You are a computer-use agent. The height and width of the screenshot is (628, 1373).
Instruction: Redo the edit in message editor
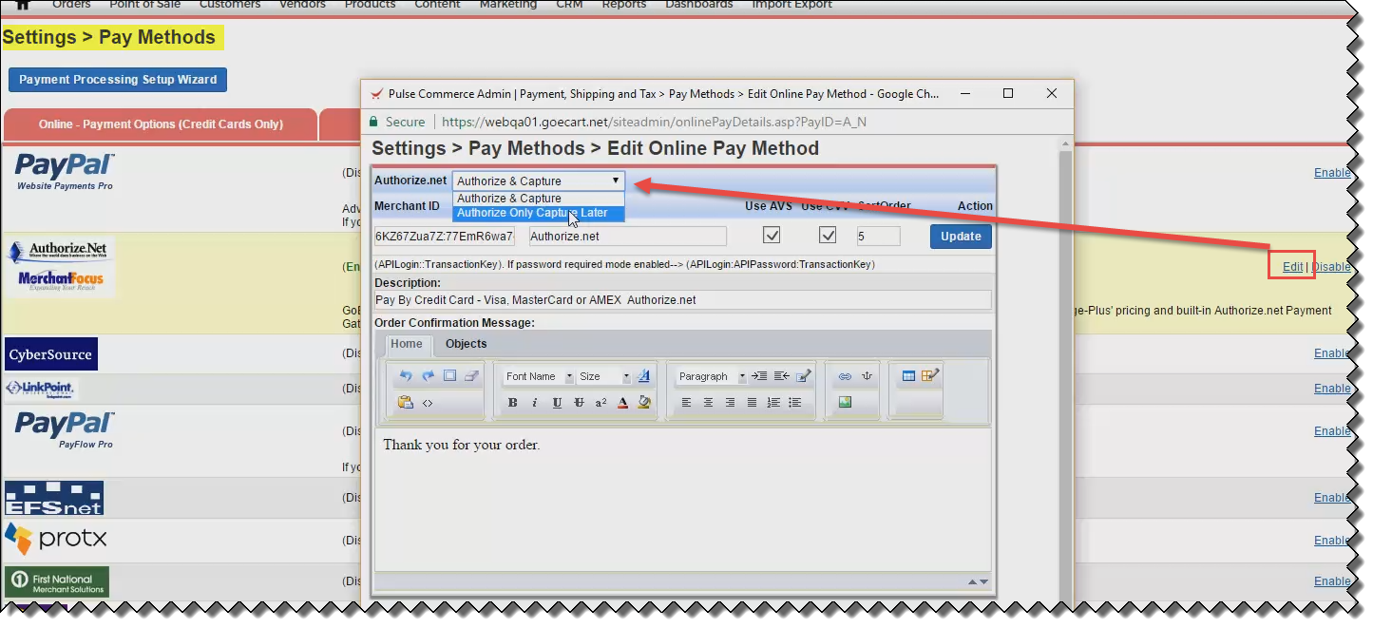428,376
